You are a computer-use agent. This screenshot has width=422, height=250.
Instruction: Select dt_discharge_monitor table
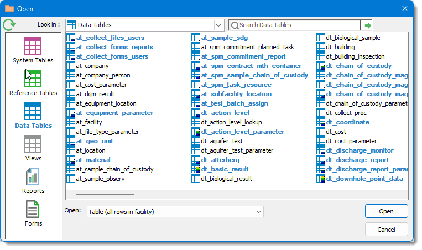(360, 150)
